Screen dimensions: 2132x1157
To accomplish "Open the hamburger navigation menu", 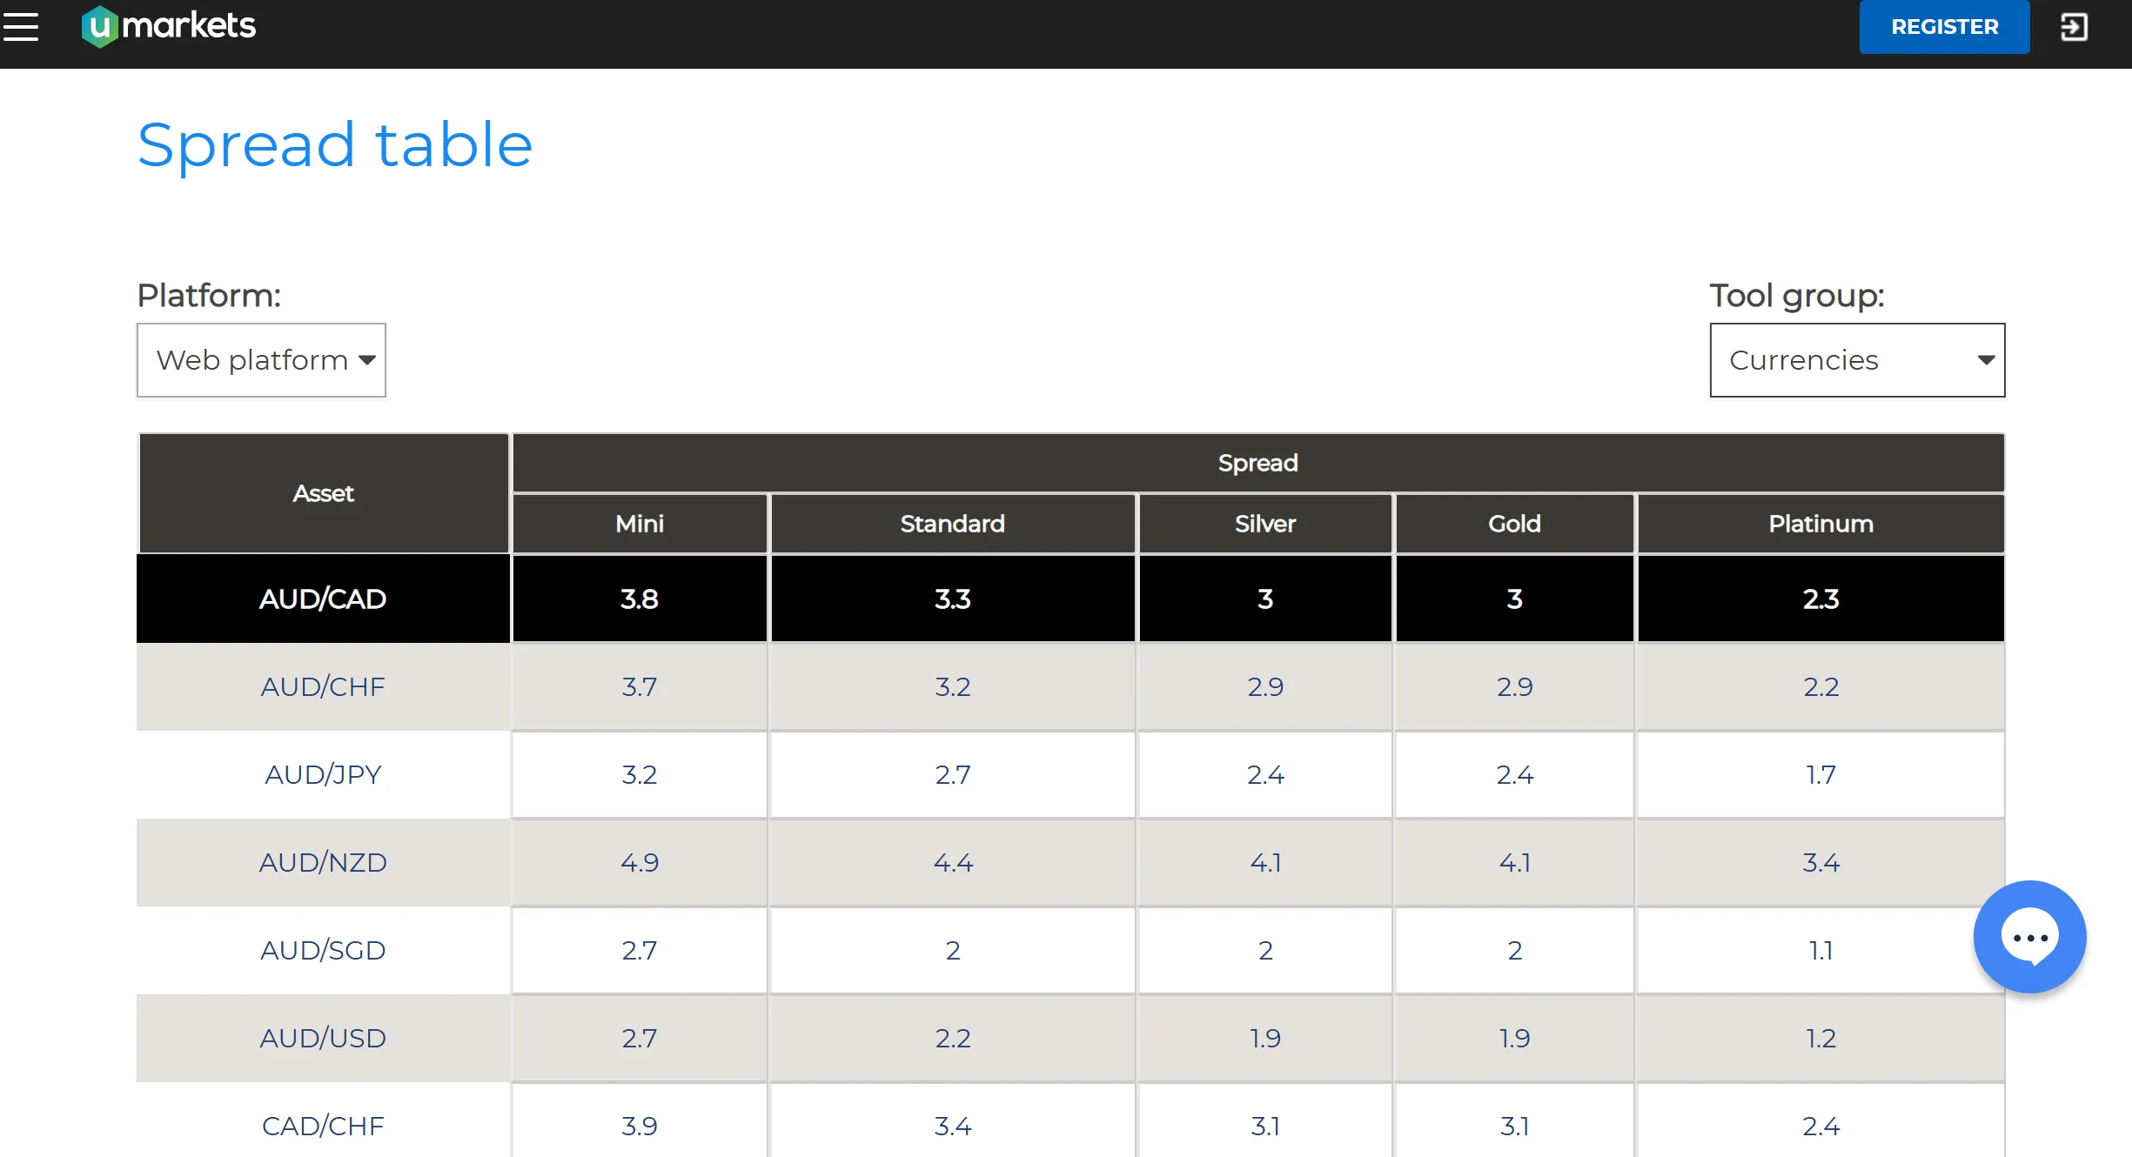I will click(21, 26).
